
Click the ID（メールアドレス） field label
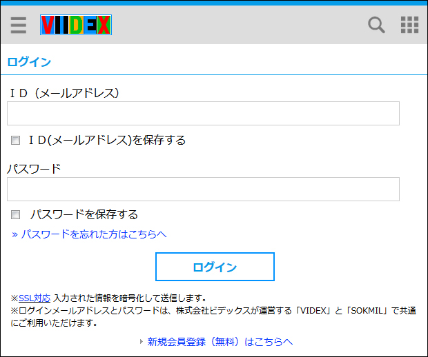pyautogui.click(x=64, y=93)
